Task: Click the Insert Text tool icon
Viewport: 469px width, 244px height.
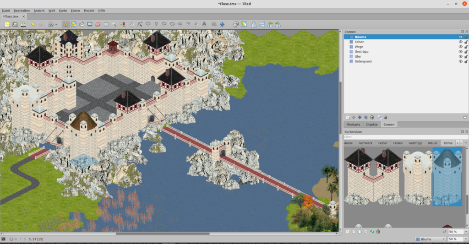Action: pyautogui.click(x=204, y=24)
